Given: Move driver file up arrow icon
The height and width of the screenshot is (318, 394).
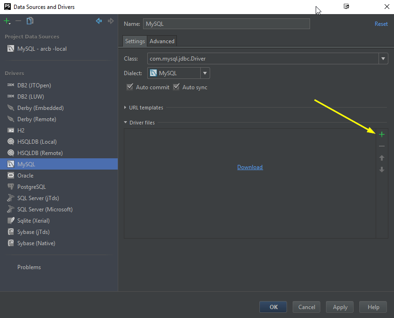Looking at the screenshot, I should (x=382, y=158).
